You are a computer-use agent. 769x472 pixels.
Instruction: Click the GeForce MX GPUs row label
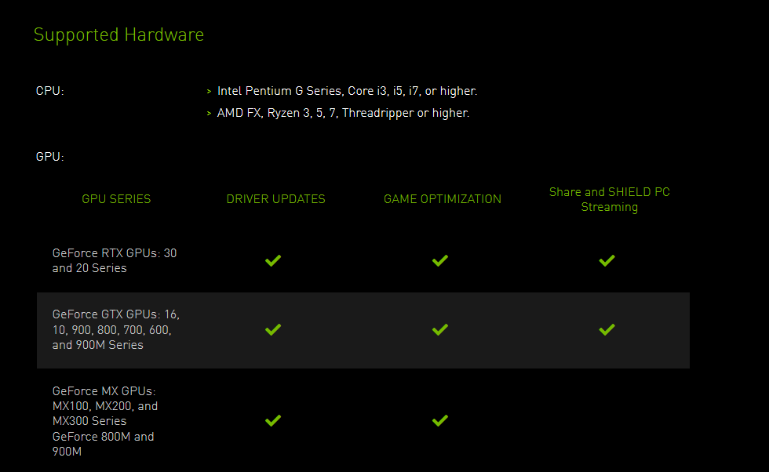tap(105, 421)
